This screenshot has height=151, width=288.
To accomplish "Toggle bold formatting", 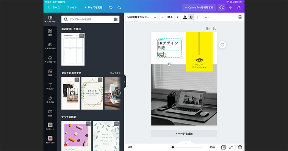I will coord(191,17).
